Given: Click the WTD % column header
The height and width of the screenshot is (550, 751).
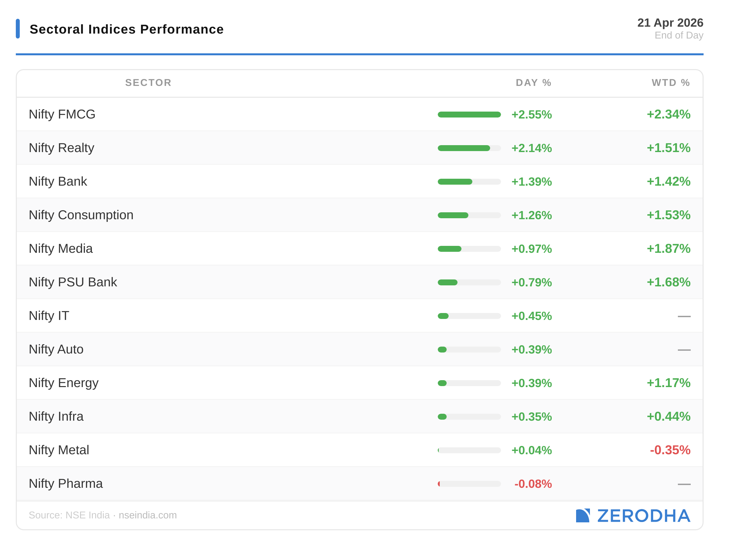Looking at the screenshot, I should coord(670,83).
